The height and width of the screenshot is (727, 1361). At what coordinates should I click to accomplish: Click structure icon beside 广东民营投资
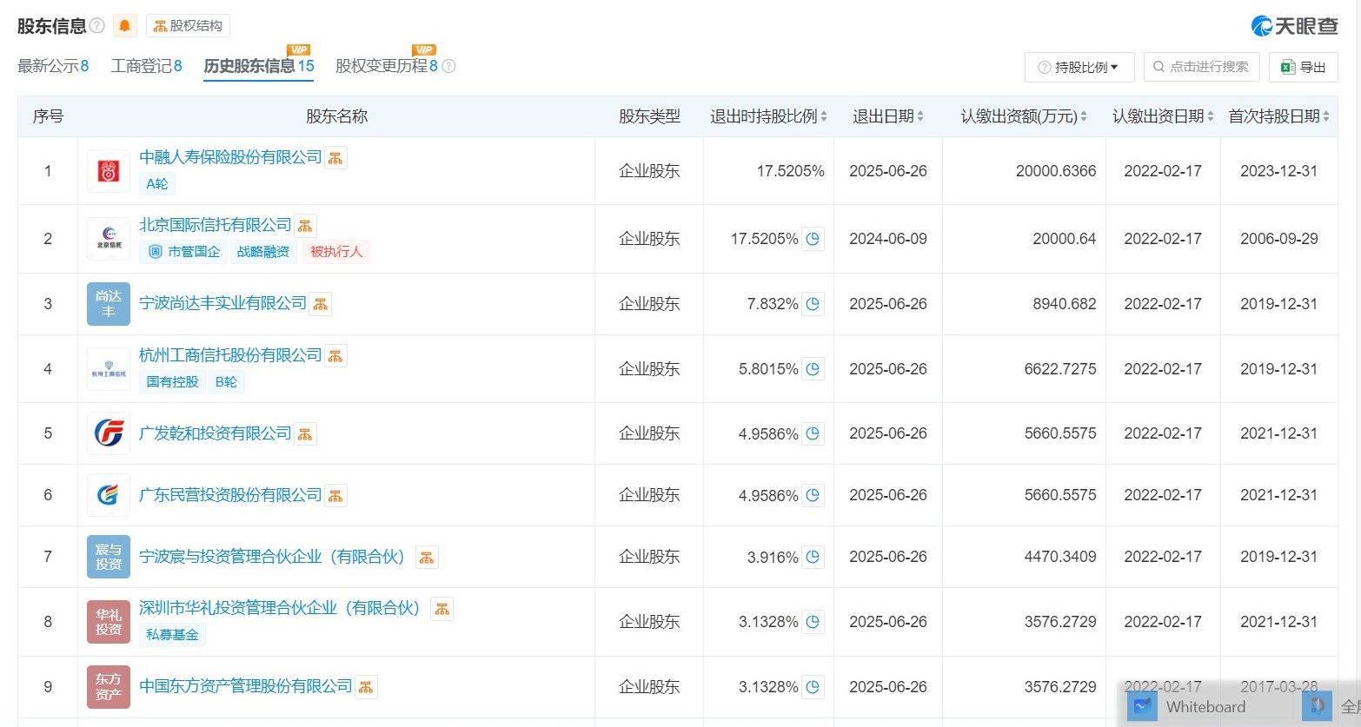[x=335, y=496]
